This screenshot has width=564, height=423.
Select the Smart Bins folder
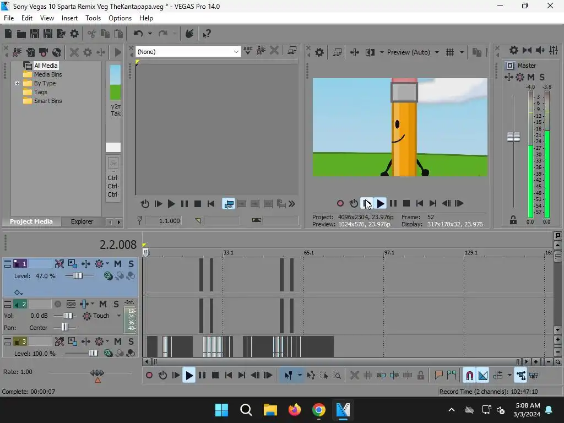coord(48,101)
